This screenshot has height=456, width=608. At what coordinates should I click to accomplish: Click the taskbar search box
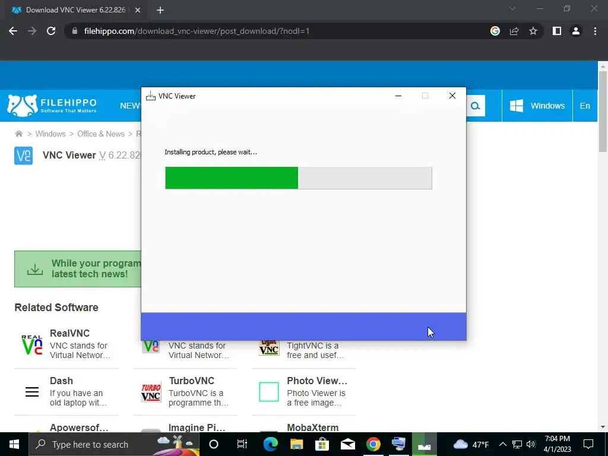pyautogui.click(x=114, y=444)
